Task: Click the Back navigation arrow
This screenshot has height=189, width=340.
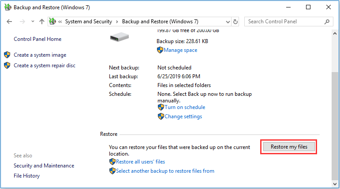Action: [x=9, y=22]
